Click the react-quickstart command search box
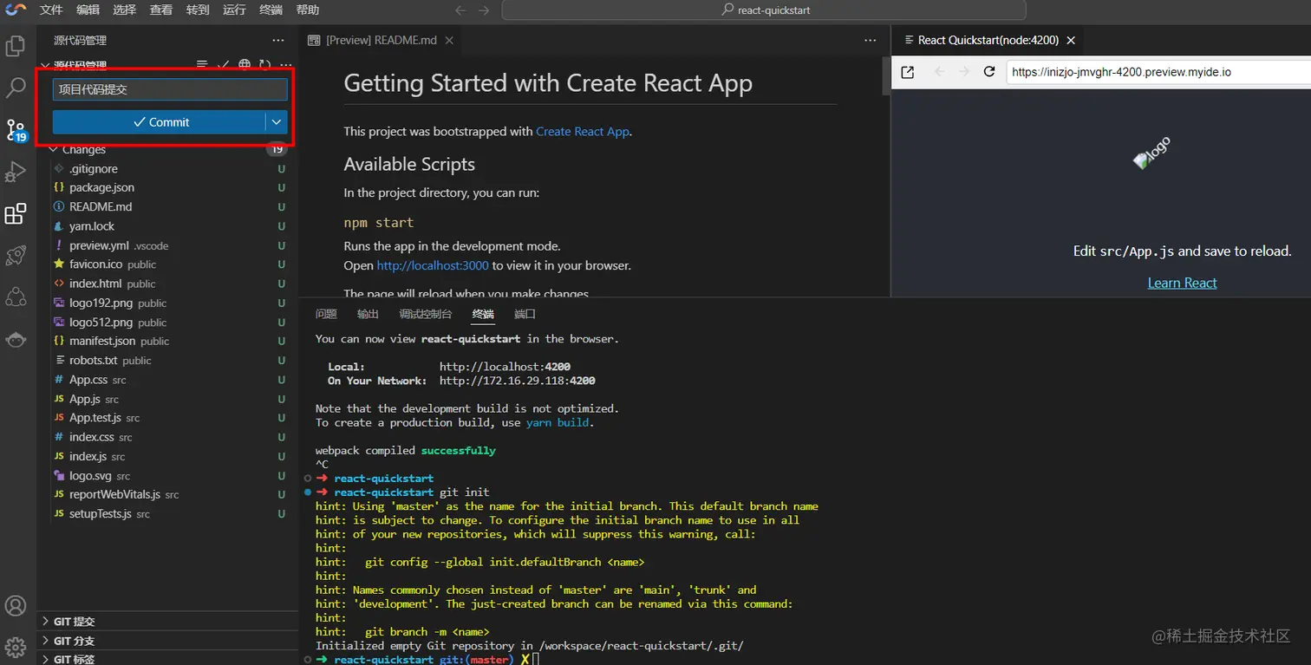Viewport: 1311px width, 665px height. coord(764,10)
